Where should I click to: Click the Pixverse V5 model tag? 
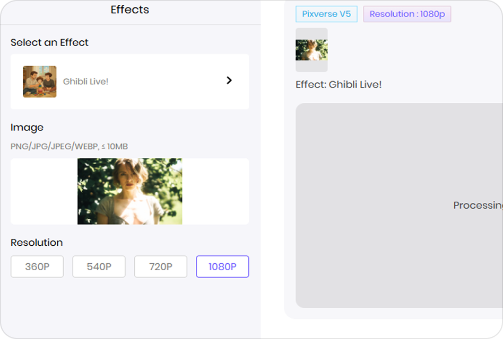[326, 14]
